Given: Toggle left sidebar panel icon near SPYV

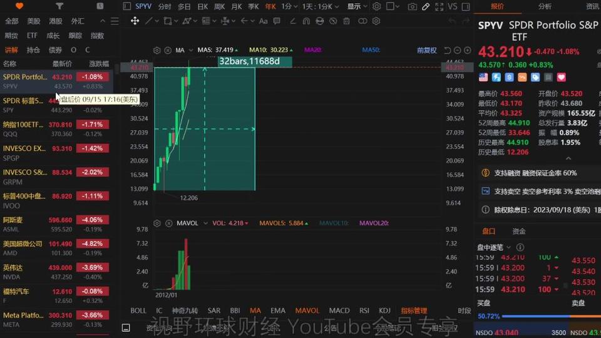Looking at the screenshot, I should tap(127, 6).
